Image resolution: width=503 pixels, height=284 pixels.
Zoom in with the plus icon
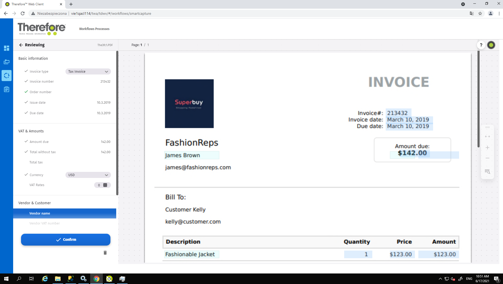coord(487,147)
